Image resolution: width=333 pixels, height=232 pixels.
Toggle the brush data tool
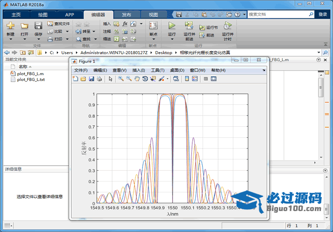pos(162,79)
